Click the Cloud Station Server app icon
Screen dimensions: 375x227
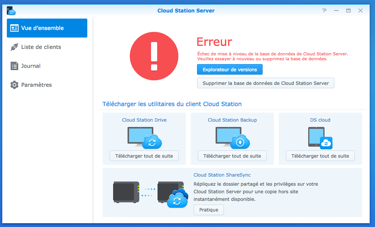[11, 11]
